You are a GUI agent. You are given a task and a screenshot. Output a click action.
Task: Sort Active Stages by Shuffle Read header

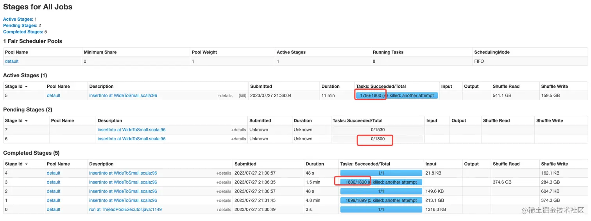point(506,87)
